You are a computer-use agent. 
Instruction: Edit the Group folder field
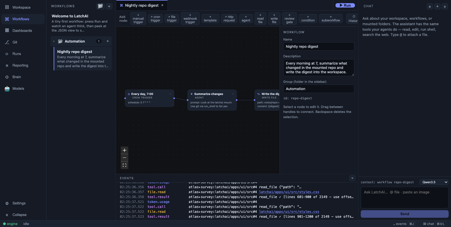319,89
